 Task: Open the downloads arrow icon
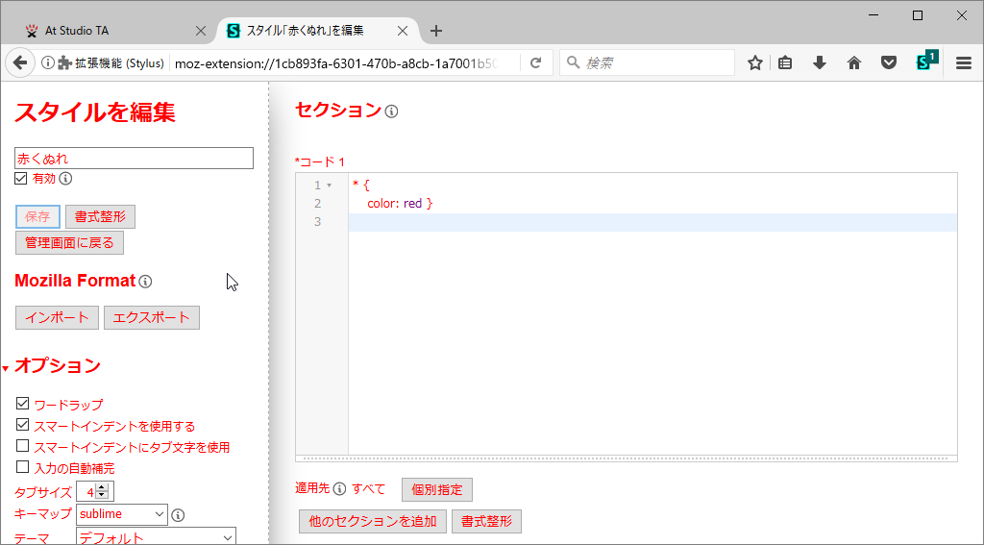[x=819, y=62]
